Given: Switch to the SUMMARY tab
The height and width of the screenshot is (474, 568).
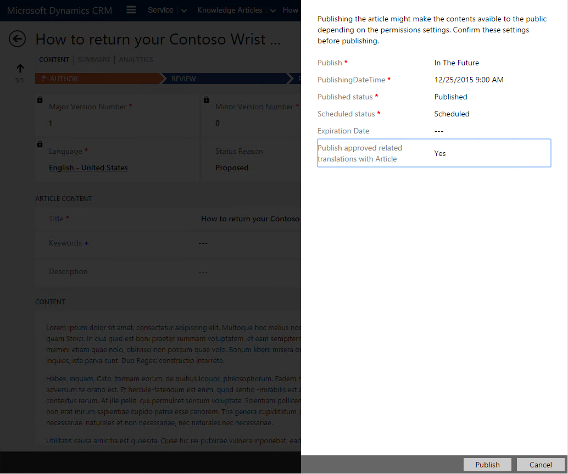Looking at the screenshot, I should [94, 59].
